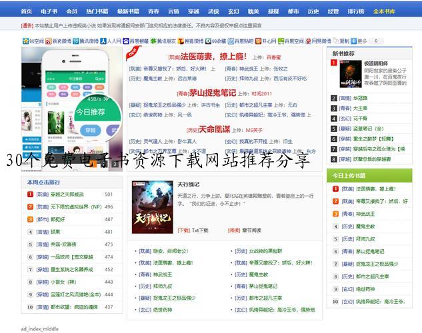Screen dimensions: 422x333
Task: Click the 百度空间 share icon
Action: [x=281, y=41]
